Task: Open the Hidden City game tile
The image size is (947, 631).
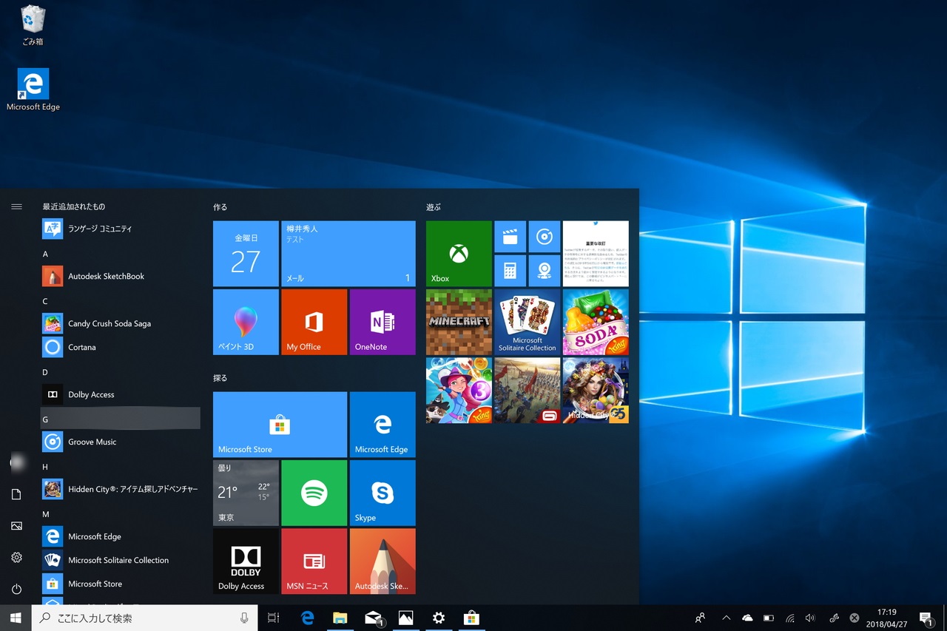Action: [x=596, y=391]
